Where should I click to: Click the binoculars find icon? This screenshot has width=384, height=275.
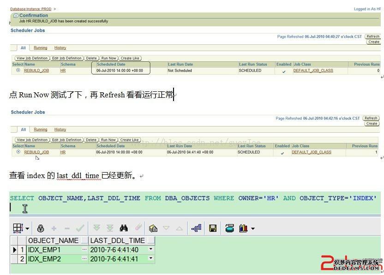(124, 228)
